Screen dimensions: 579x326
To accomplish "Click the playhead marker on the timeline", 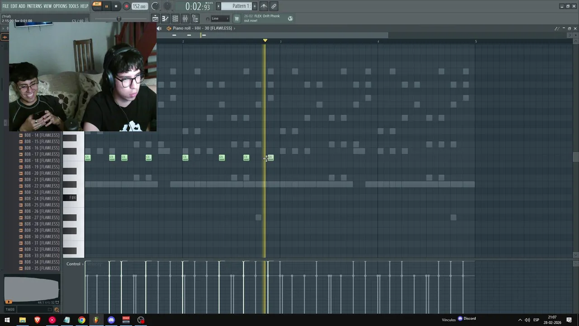I will click(x=265, y=41).
